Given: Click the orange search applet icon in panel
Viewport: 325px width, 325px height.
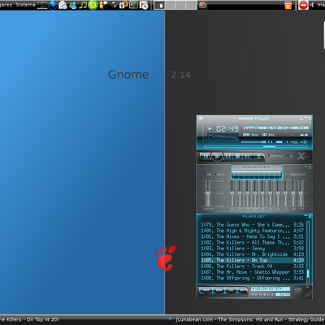Looking at the screenshot, I should click(288, 5).
